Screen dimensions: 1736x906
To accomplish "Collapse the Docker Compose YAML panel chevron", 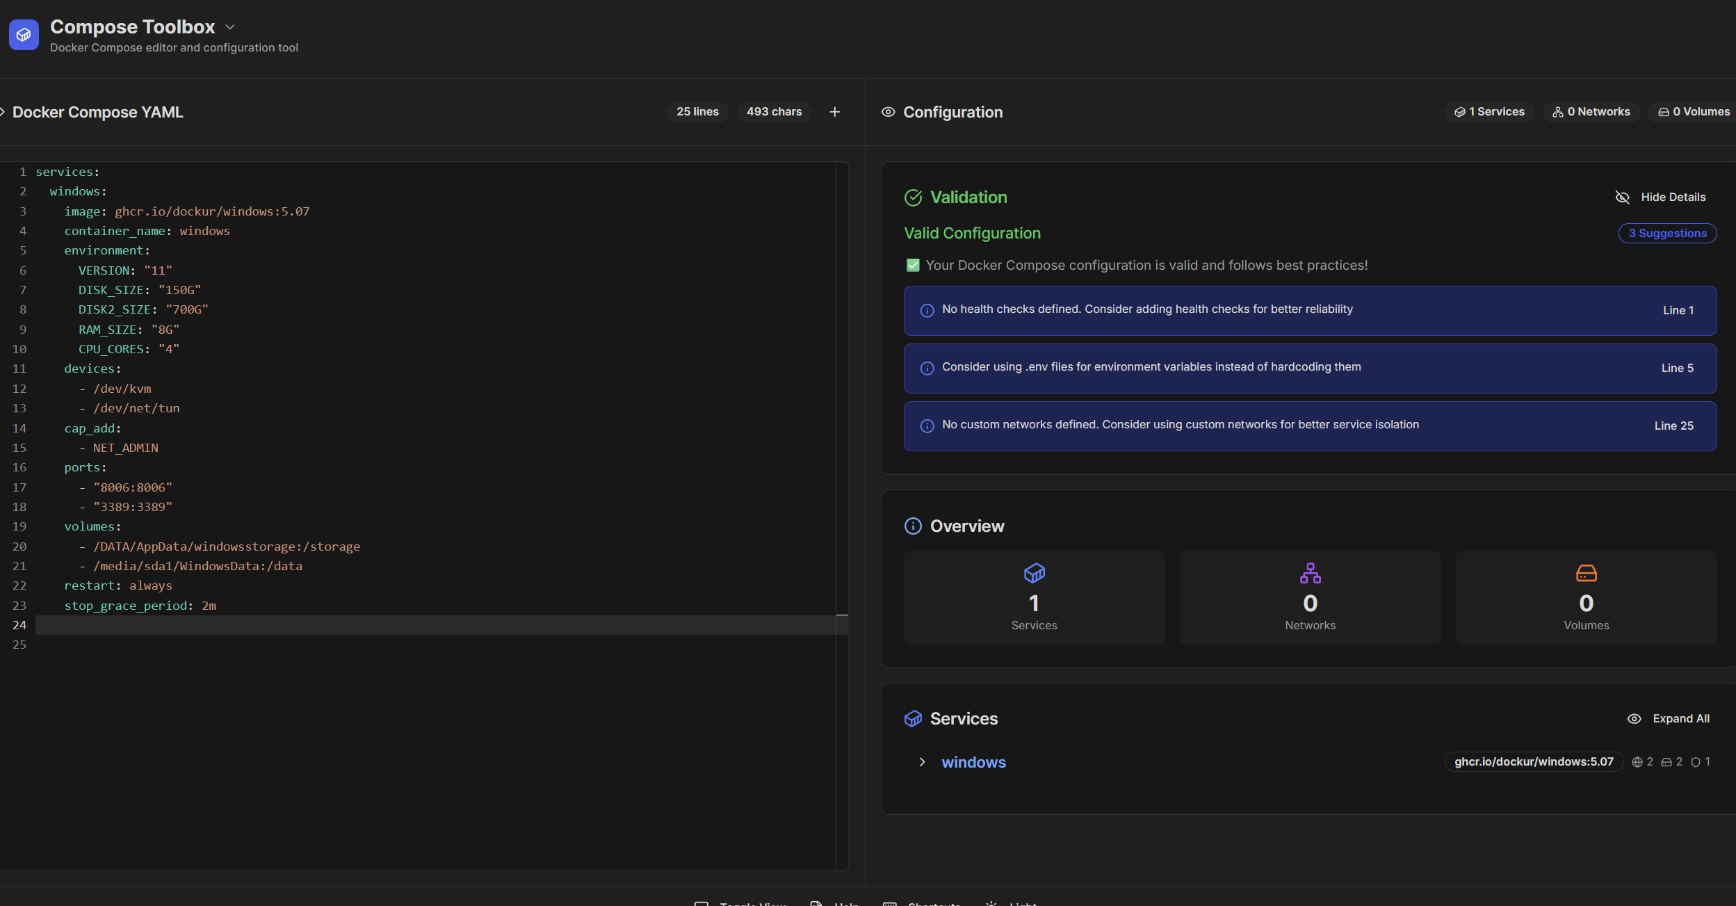I will click(x=3, y=112).
